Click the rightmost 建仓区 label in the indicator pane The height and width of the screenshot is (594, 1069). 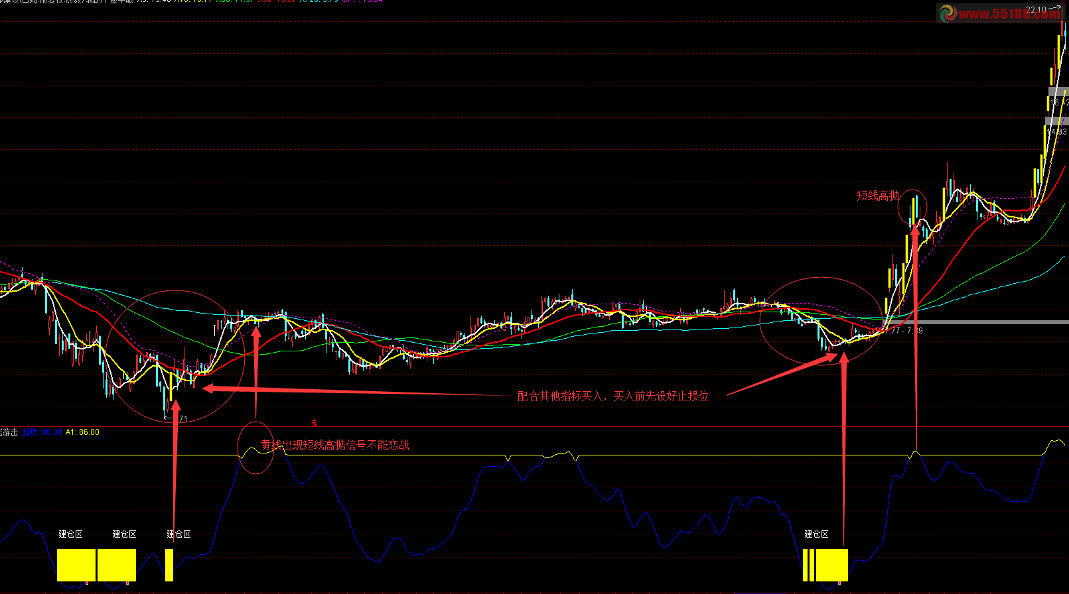click(x=816, y=534)
